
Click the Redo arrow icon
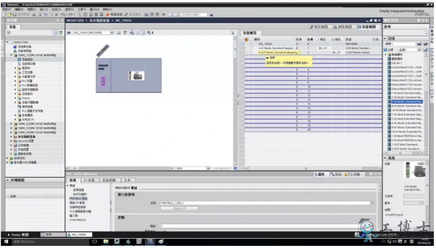(71, 15)
